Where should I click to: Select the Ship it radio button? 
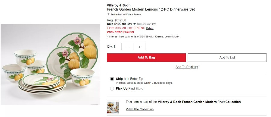112,79
